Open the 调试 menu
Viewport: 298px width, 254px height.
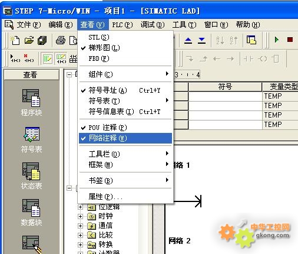click(x=153, y=25)
